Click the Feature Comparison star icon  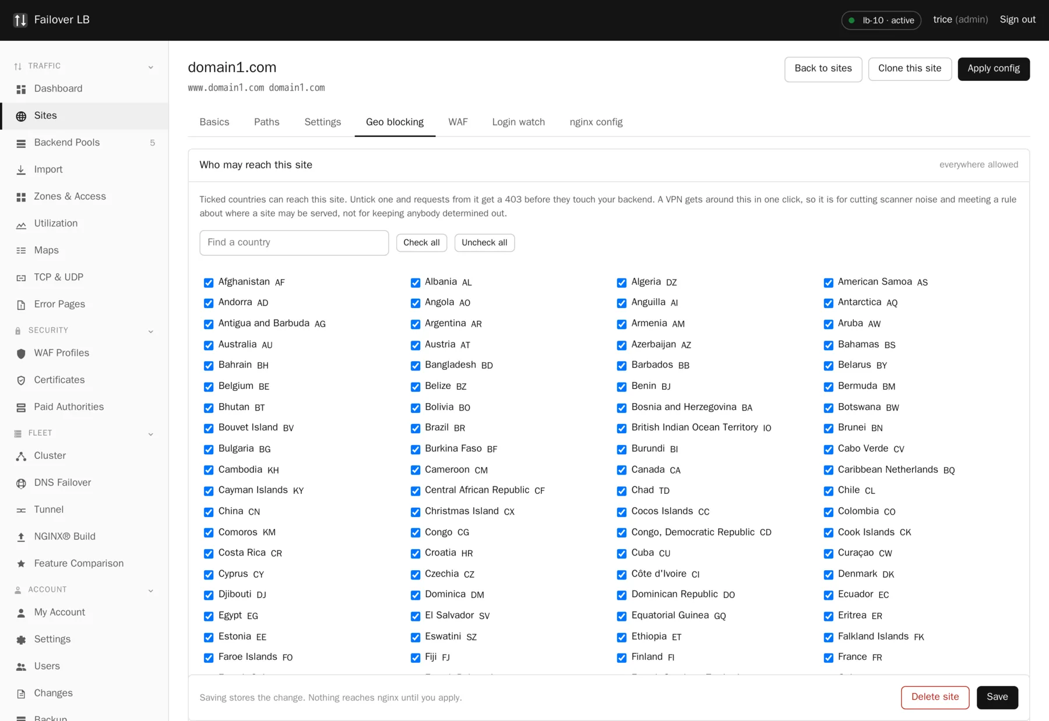point(21,564)
